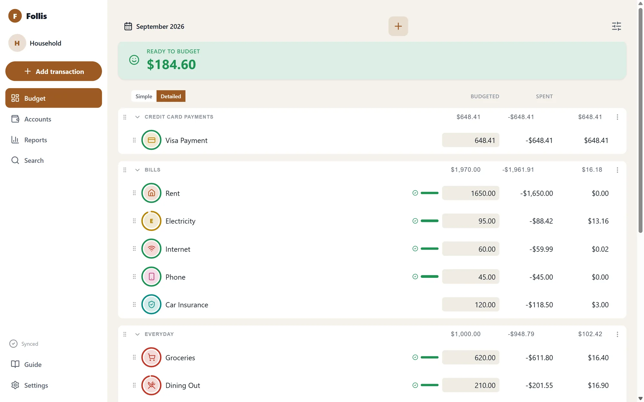
Task: Open the Household budget switcher
Action: [53, 43]
